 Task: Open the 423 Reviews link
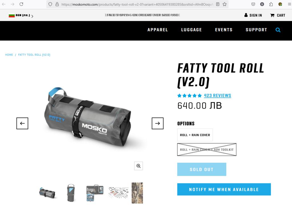218,96
